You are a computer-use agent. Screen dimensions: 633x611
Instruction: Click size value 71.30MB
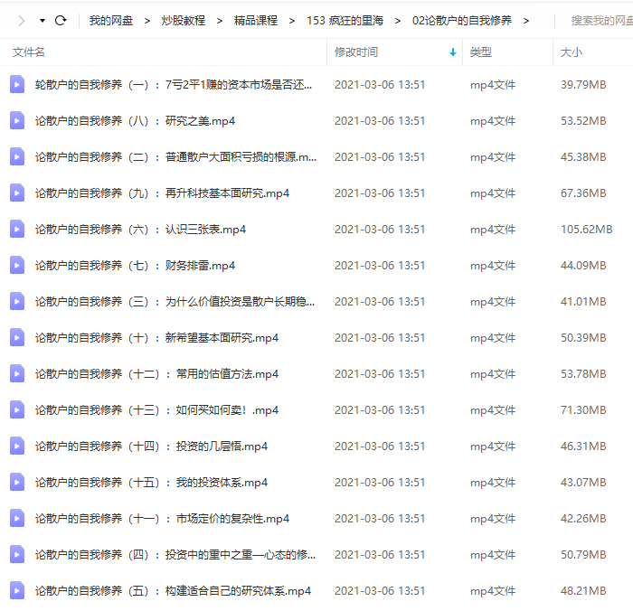[x=583, y=410]
